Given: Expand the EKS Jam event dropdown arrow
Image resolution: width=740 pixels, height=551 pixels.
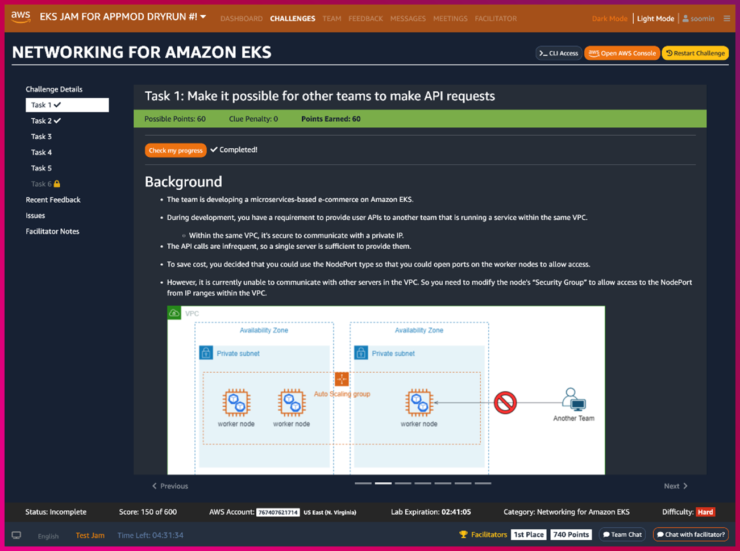Looking at the screenshot, I should pos(203,17).
